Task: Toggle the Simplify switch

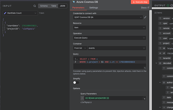Action: [76, 82]
